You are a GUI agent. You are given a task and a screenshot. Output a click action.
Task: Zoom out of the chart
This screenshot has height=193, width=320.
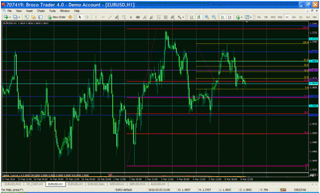click(x=214, y=17)
